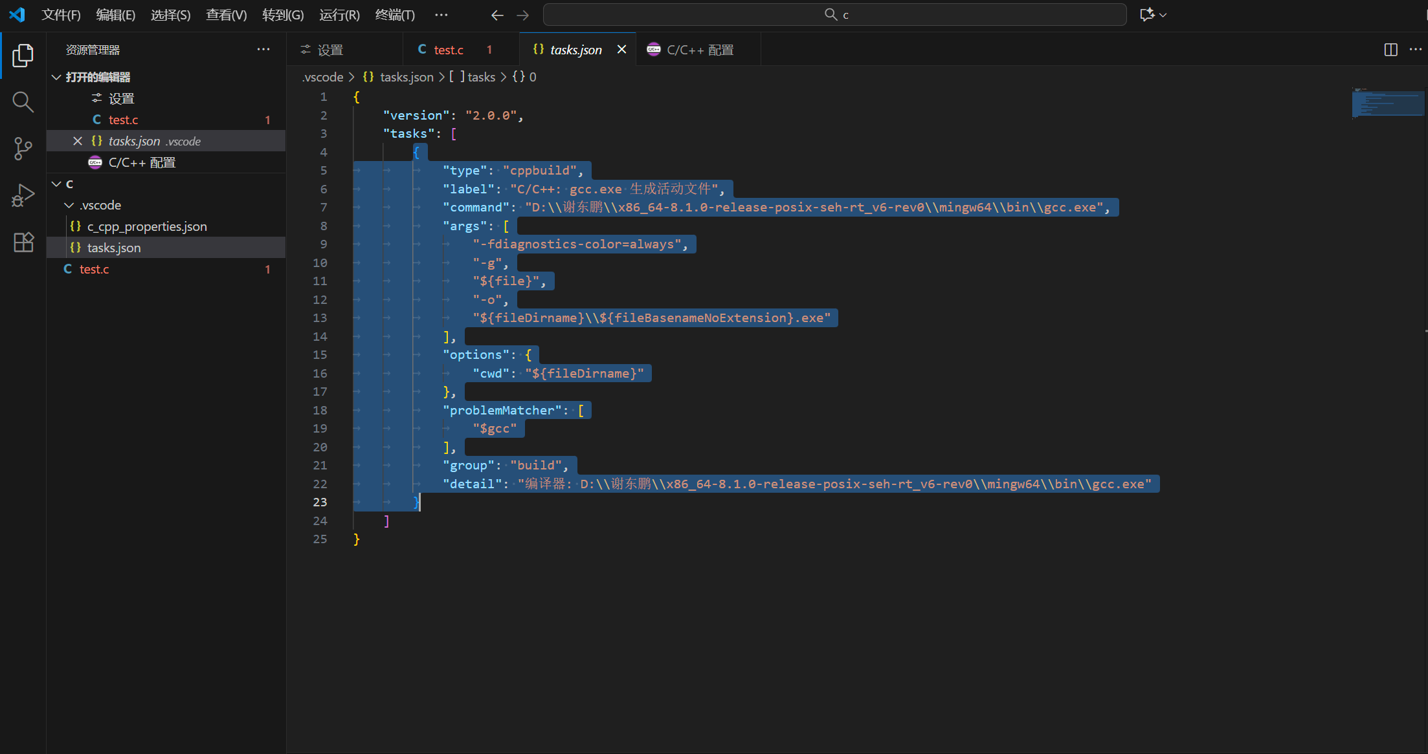Close the tasks.json editor tab
Viewport: 1428px width, 754px height.
click(621, 50)
